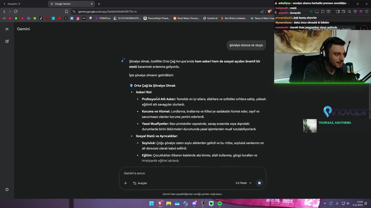Open Brave Shields lion icon
This screenshot has height=208, width=371.
click(269, 12)
